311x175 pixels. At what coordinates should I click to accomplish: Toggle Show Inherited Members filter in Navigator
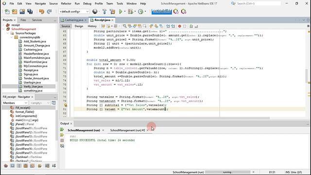pyautogui.click(x=6, y=166)
